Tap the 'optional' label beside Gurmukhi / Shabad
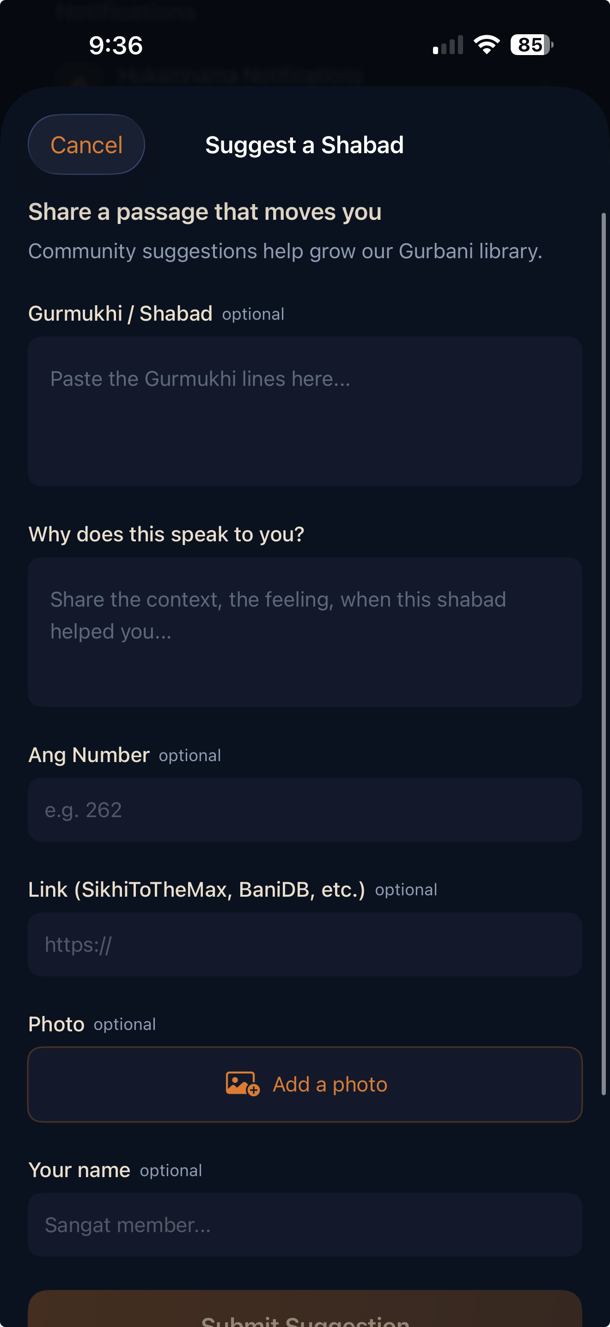 click(252, 314)
